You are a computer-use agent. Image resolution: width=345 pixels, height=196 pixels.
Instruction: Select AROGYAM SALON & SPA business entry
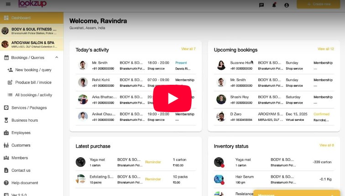click(x=32, y=44)
